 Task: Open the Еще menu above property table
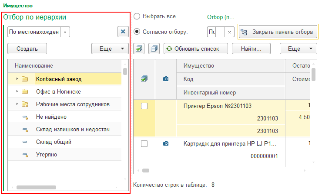click(x=299, y=49)
